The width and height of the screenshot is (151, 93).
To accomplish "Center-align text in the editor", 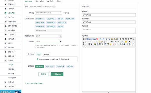I will tap(123, 39).
